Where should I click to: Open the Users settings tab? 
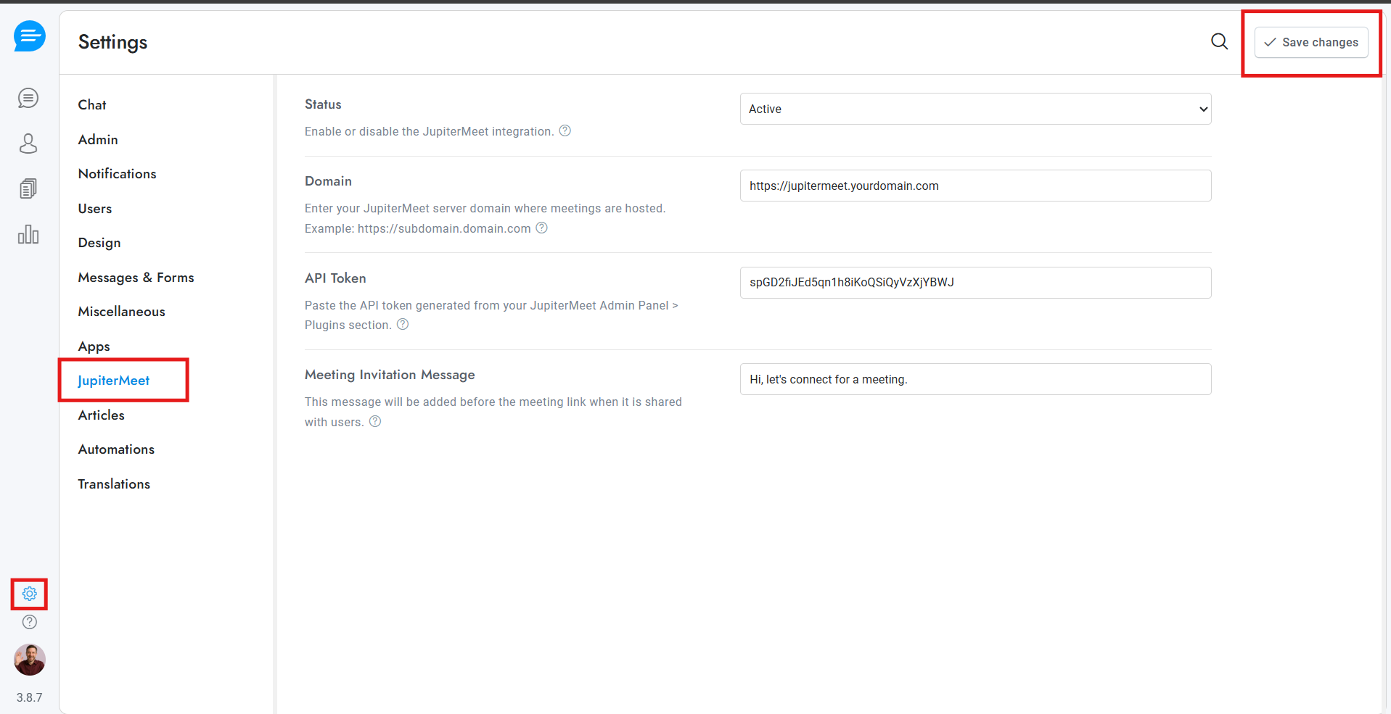95,209
